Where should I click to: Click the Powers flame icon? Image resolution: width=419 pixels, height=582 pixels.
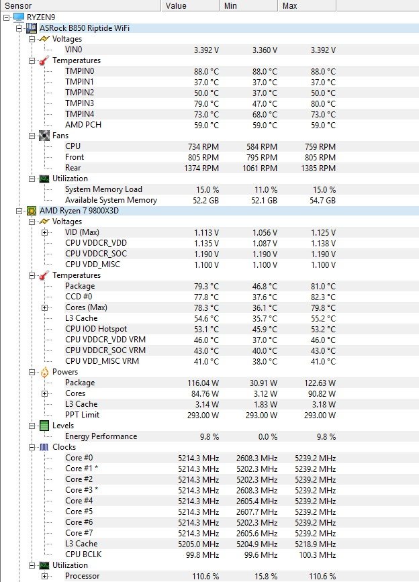click(44, 372)
